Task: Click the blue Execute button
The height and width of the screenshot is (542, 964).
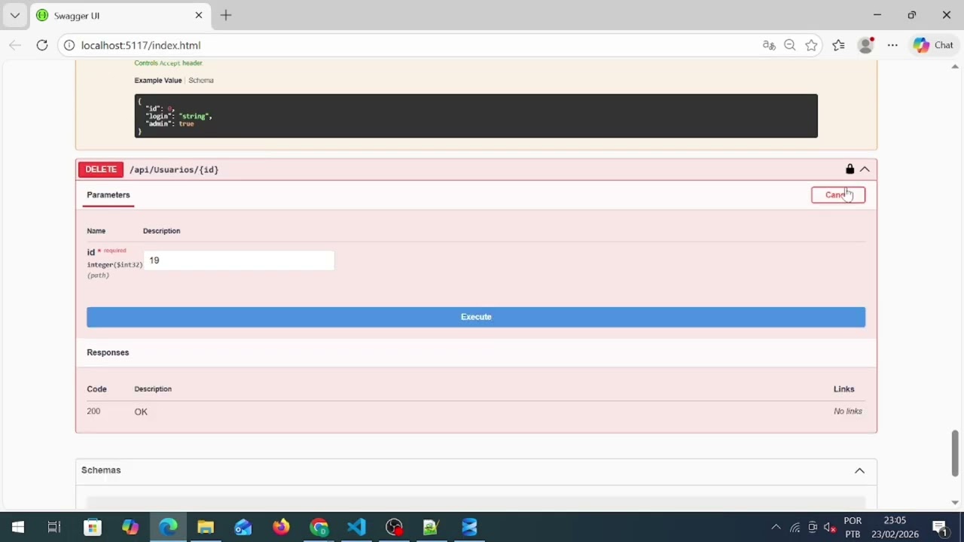Action: pos(476,317)
